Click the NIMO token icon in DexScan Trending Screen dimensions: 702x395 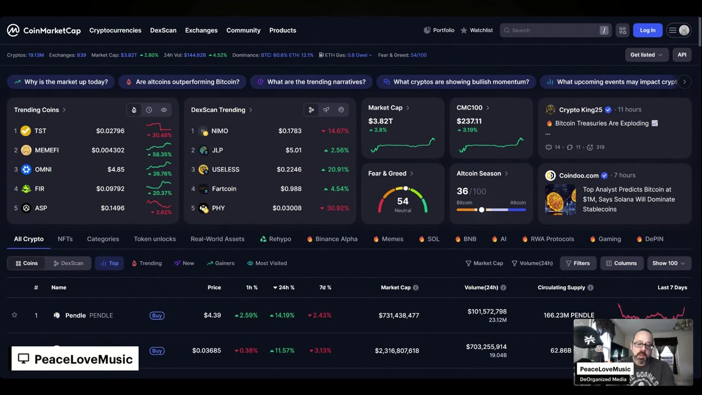pyautogui.click(x=203, y=131)
